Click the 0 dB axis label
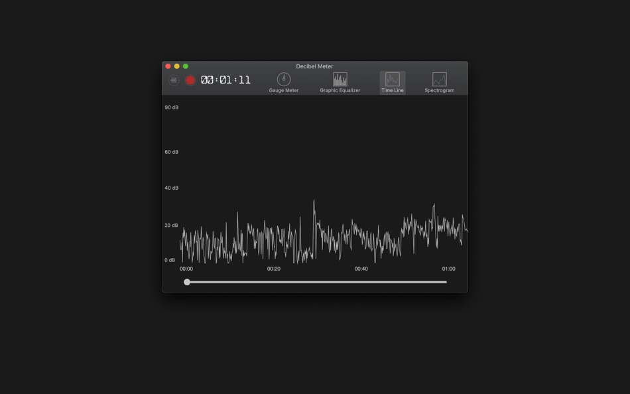 point(170,260)
